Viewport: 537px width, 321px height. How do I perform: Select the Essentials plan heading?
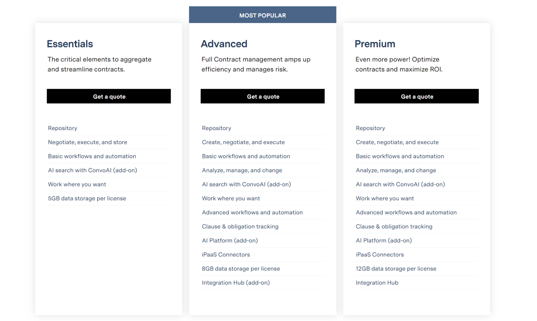(x=70, y=44)
